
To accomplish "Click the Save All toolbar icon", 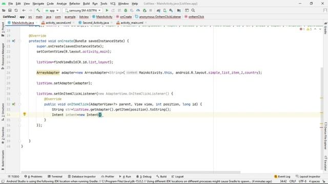I will pyautogui.click(x=10, y=10).
